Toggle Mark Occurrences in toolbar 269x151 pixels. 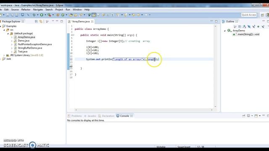[x=94, y=15]
